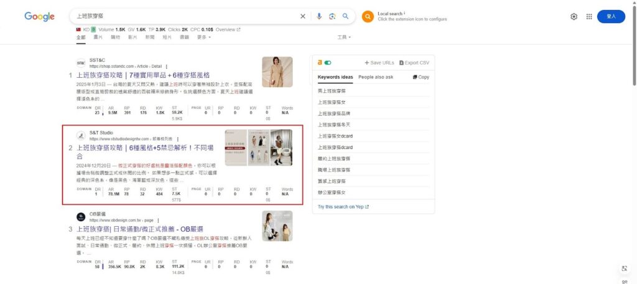Copy the keyword ideas list
This screenshot has height=284, width=637.
click(421, 77)
